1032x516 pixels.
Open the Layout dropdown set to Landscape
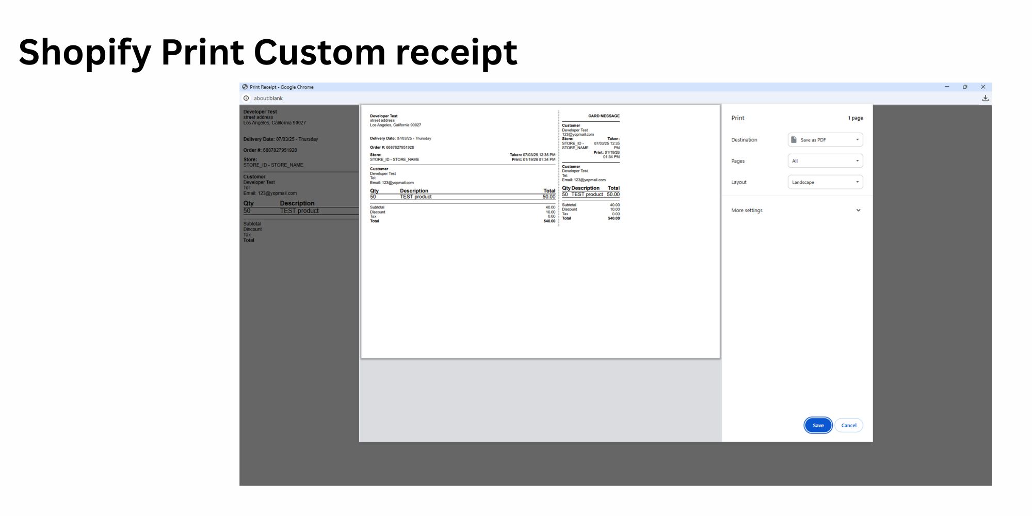click(x=825, y=182)
